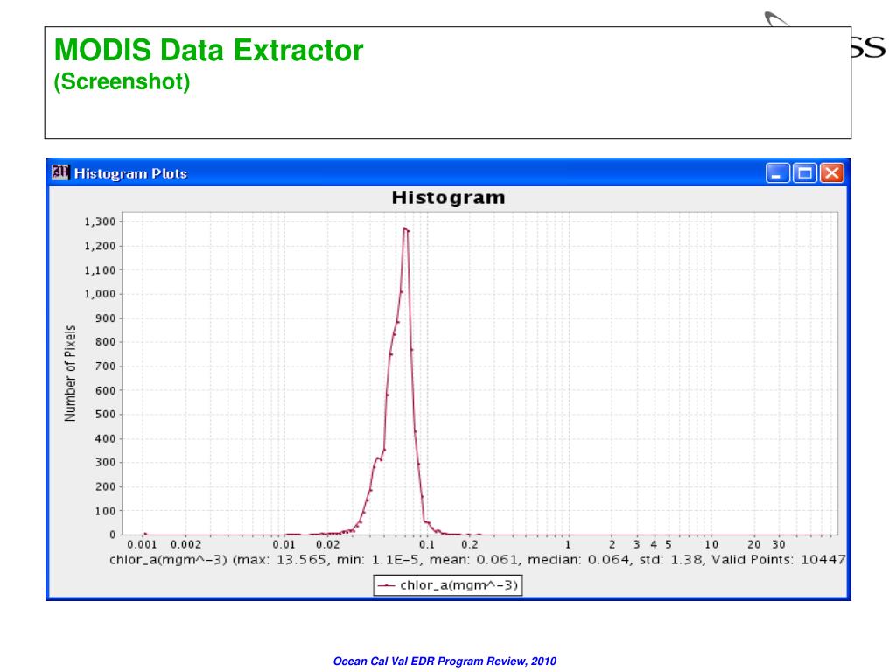Close the Histogram Plots window
This screenshot has height=672, width=896.
click(832, 173)
